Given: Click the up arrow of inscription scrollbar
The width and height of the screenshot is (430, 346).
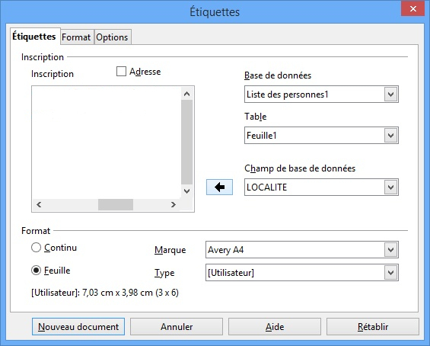Looking at the screenshot, I should click(x=186, y=95).
